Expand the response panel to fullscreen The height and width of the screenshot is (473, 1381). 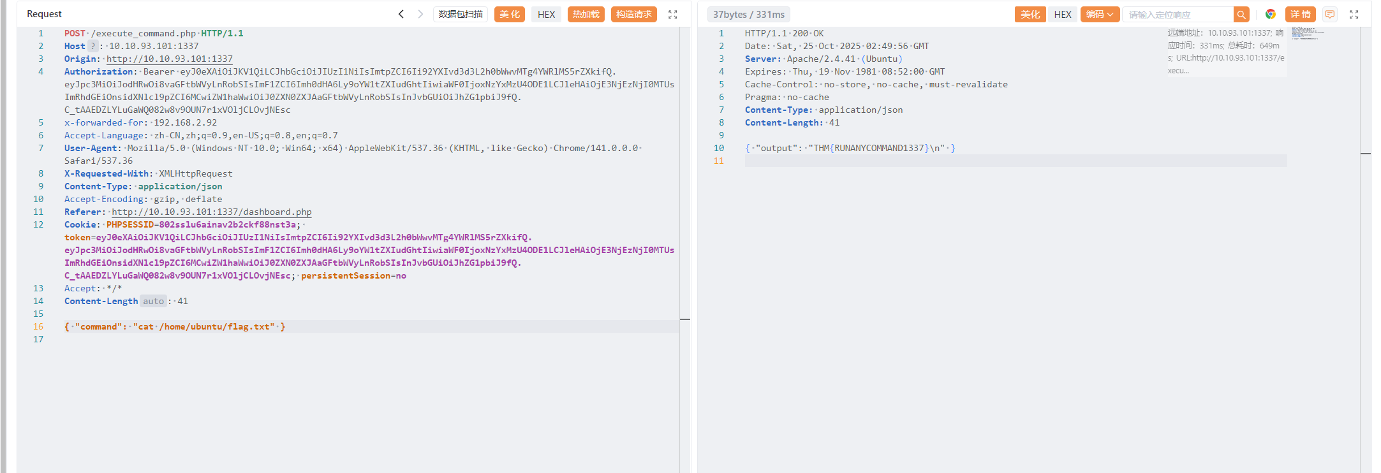1354,15
